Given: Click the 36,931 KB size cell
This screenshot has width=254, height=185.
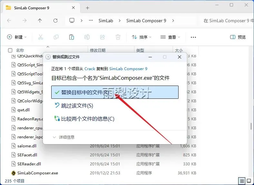Looking at the screenshot, I should coord(187,173).
